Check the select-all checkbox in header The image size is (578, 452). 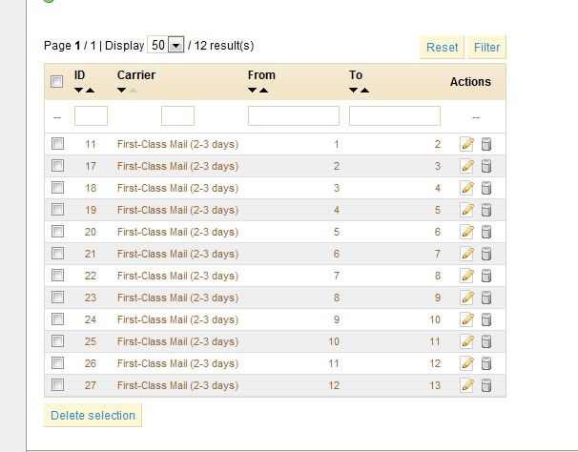click(57, 82)
